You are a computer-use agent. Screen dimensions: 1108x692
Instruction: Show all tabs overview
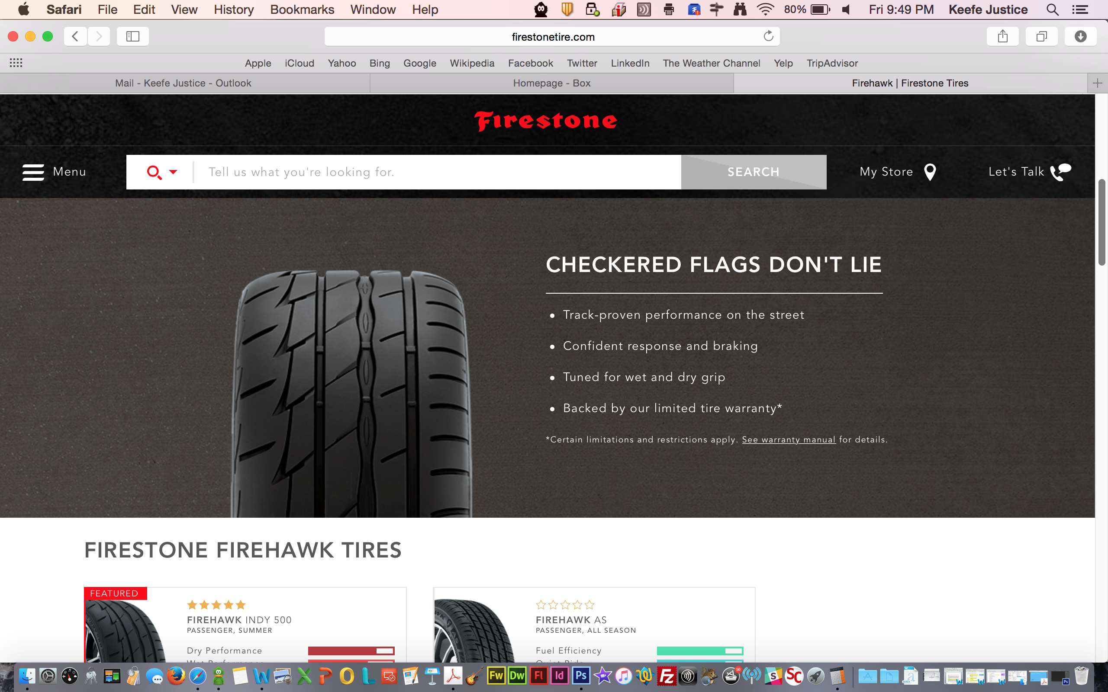[1042, 36]
